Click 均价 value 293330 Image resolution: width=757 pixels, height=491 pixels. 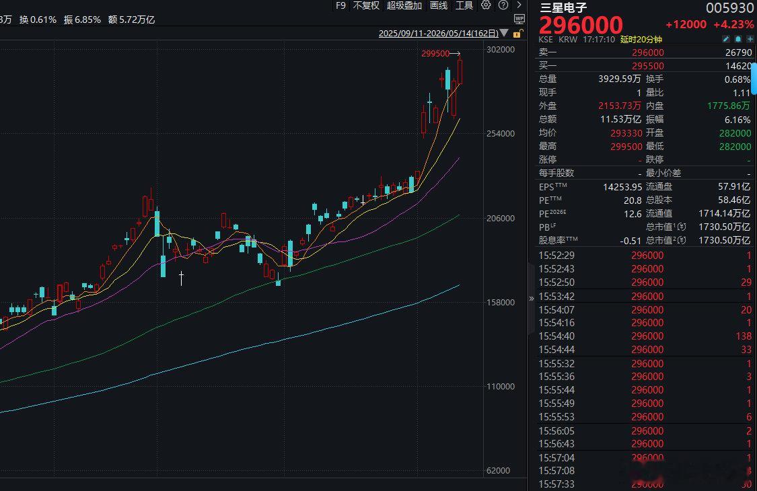(626, 133)
